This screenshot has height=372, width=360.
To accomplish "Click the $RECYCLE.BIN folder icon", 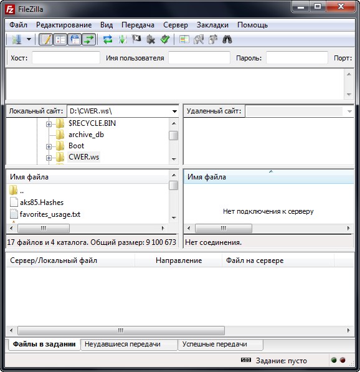I will point(60,123).
